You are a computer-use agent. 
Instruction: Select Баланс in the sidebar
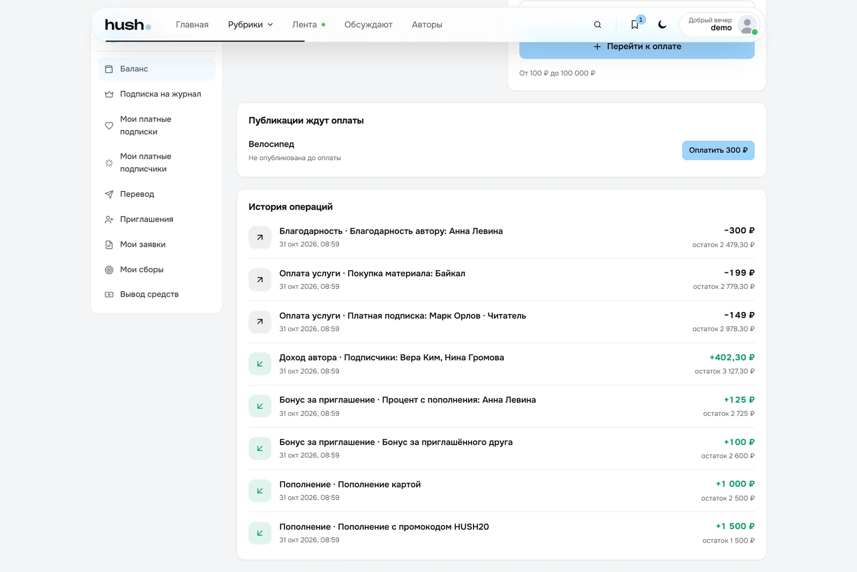coord(156,69)
